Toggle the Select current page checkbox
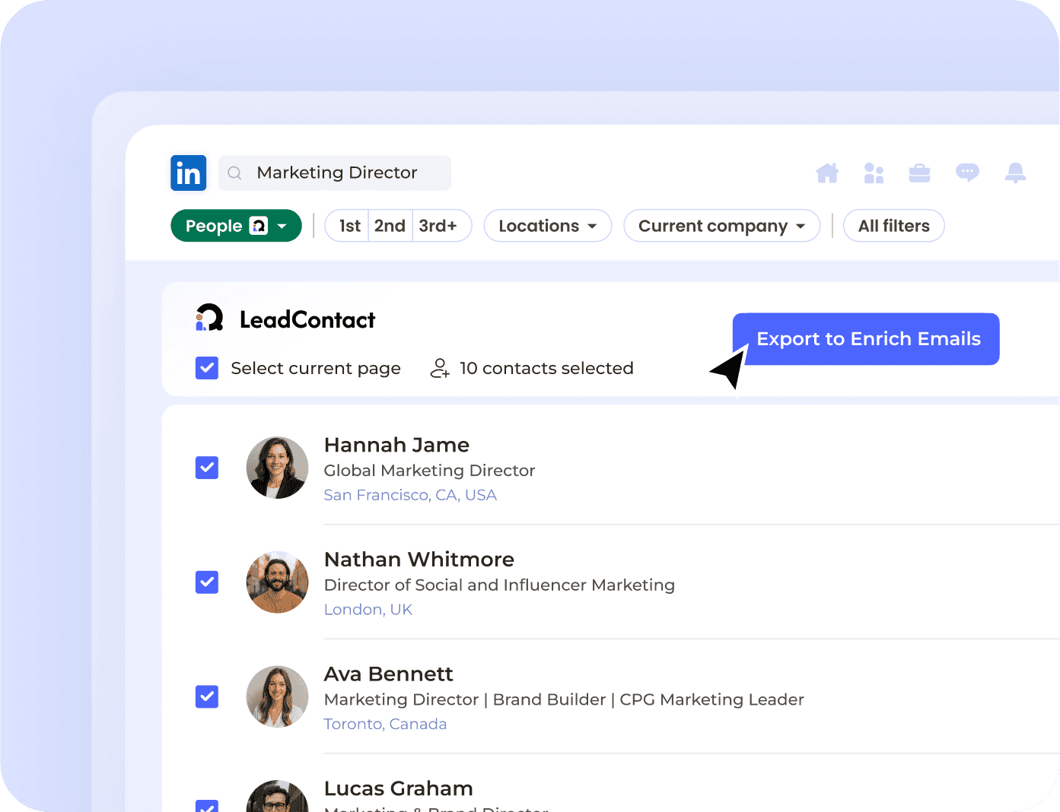This screenshot has width=1060, height=812. pos(207,368)
